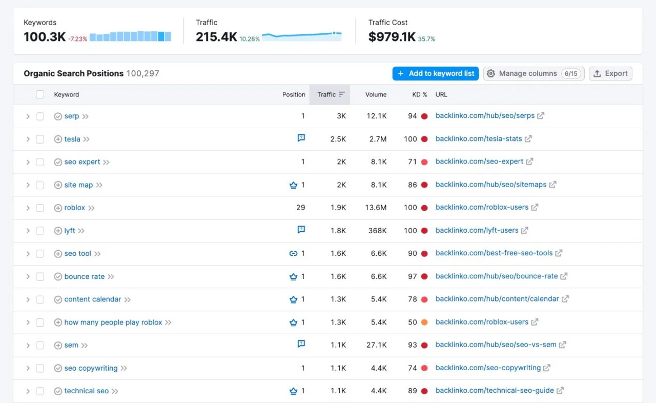Expand the lyft keyword row

pos(28,231)
